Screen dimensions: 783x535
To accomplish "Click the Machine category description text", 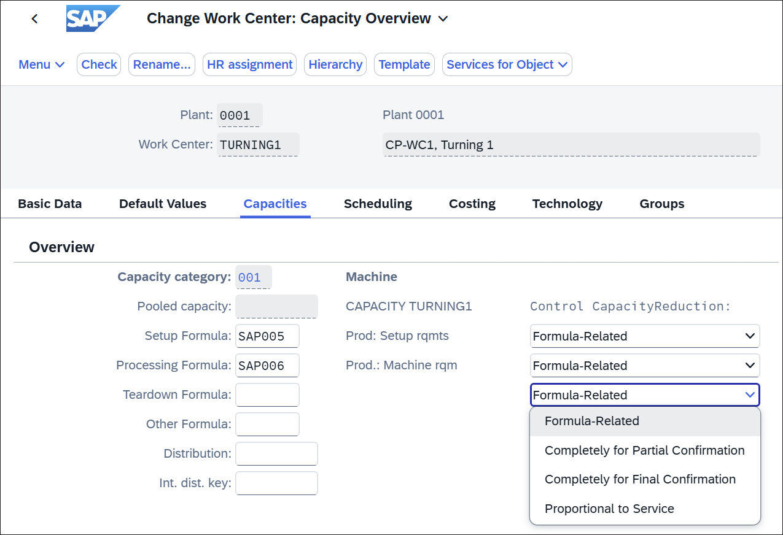I will [x=372, y=277].
